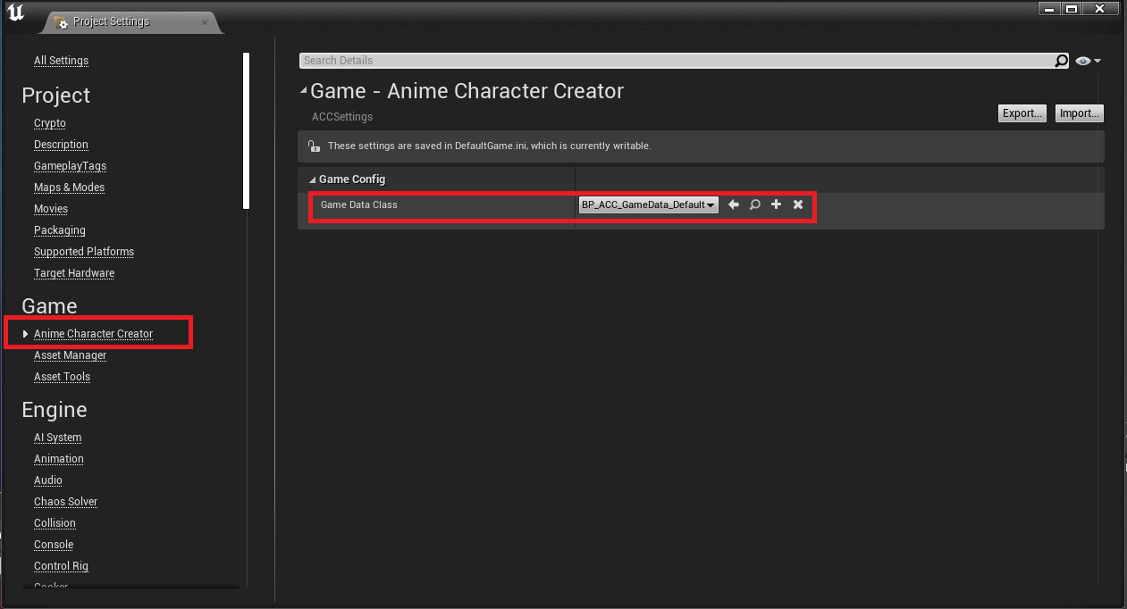Open Asset Manager settings
The image size is (1127, 609).
click(x=70, y=355)
